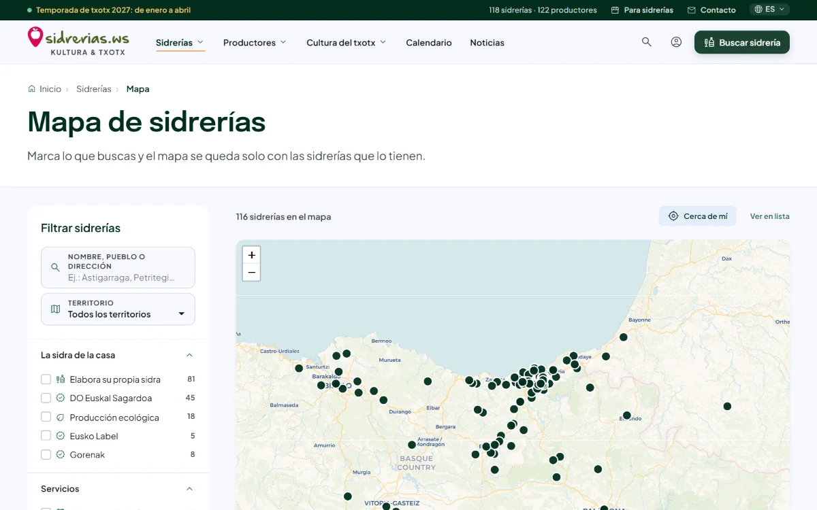Click the badge icon beside DO Euskal Sagardoa

point(61,398)
